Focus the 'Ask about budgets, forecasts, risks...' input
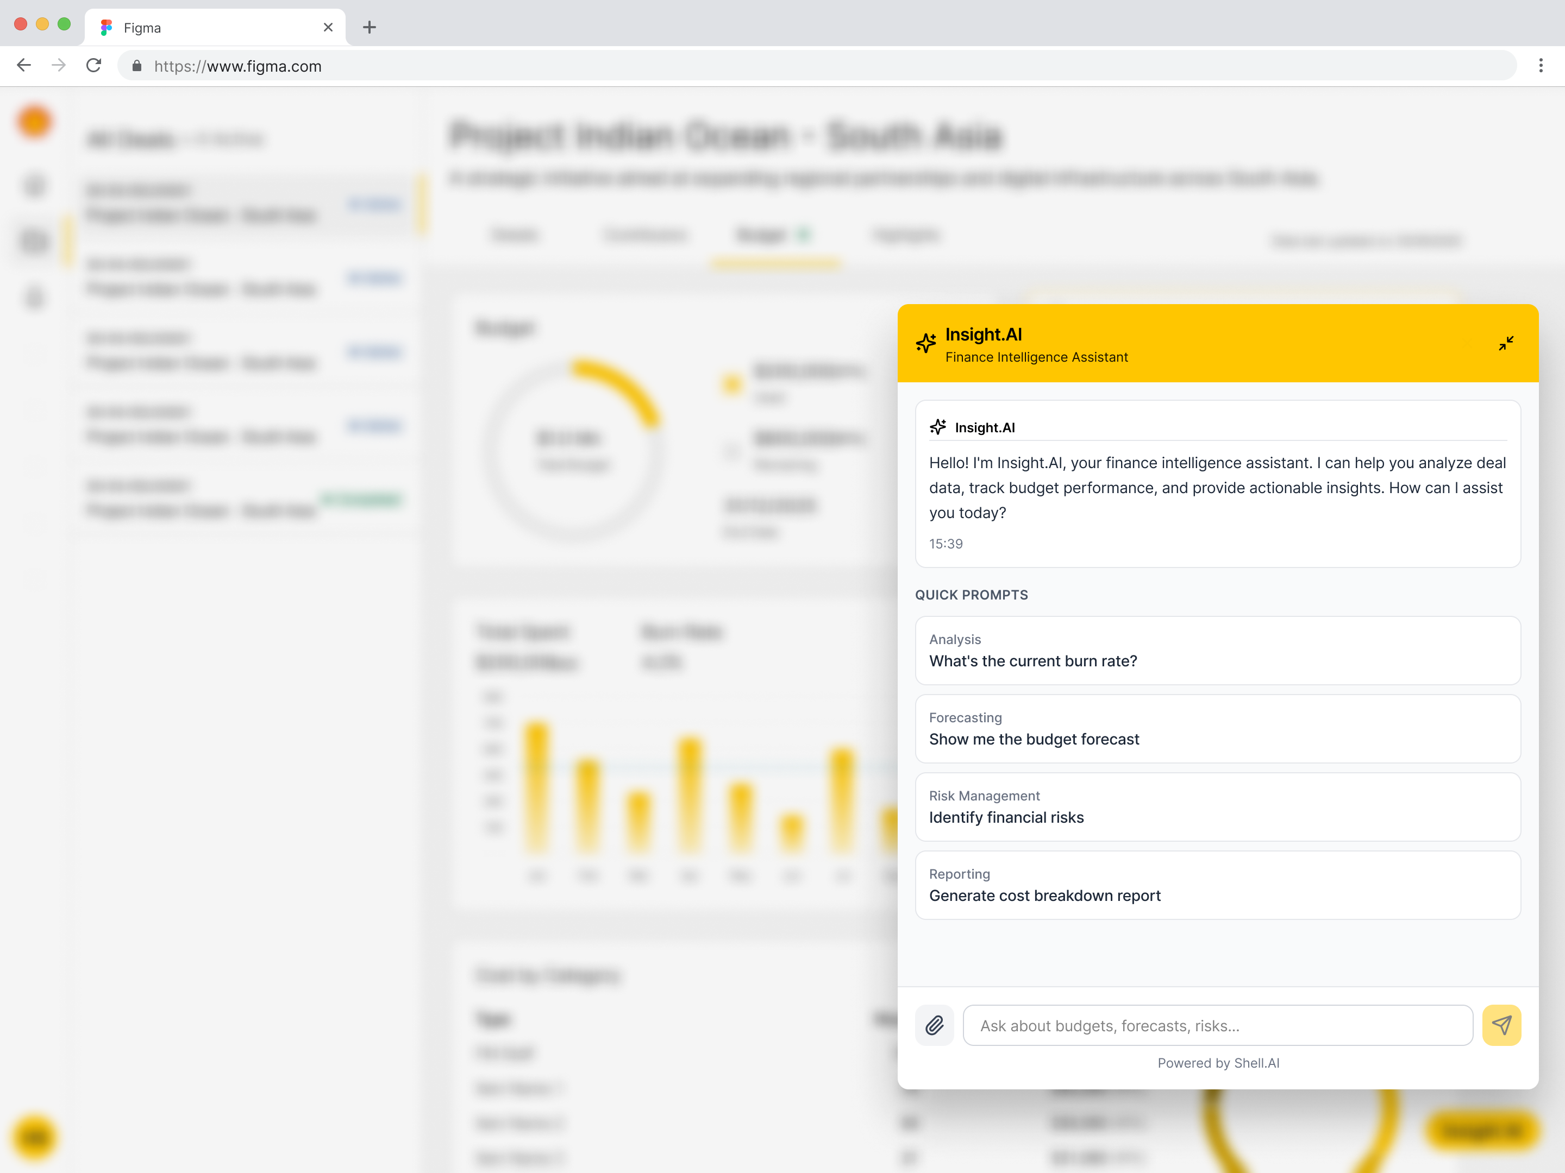The height and width of the screenshot is (1173, 1565). (1218, 1025)
